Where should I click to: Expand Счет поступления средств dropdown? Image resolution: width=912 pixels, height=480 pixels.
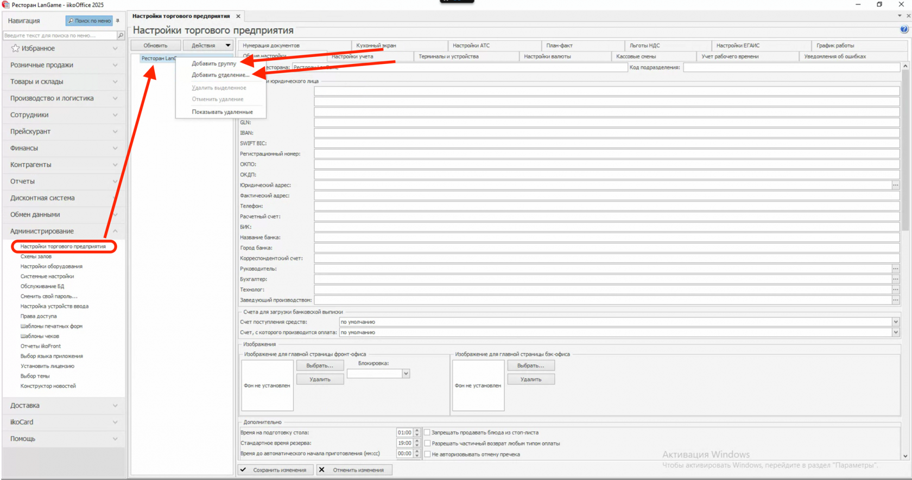[895, 322]
